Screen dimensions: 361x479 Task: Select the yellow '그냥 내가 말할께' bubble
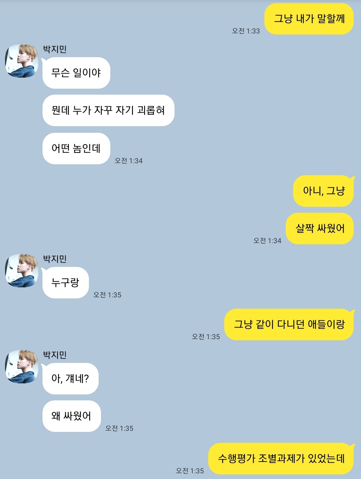pos(309,19)
